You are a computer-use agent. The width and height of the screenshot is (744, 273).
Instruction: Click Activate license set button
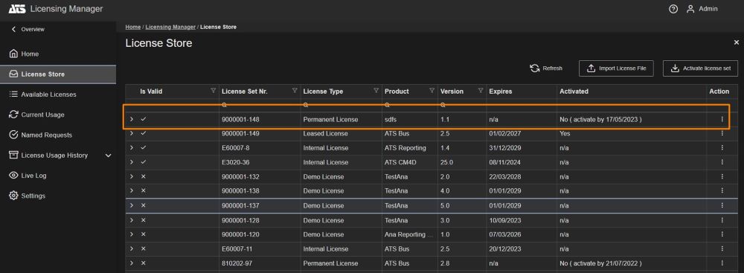coord(700,68)
